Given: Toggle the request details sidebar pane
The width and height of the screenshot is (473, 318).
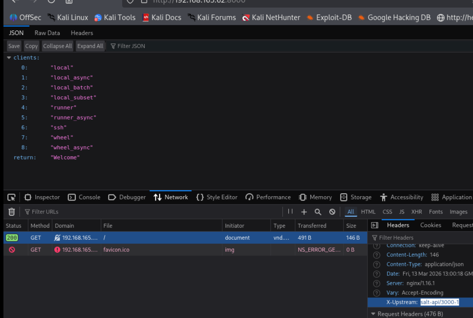Looking at the screenshot, I should pos(374,225).
